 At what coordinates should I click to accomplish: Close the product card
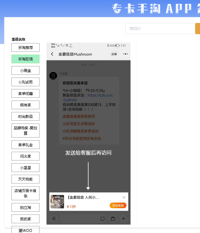[x=124, y=197]
